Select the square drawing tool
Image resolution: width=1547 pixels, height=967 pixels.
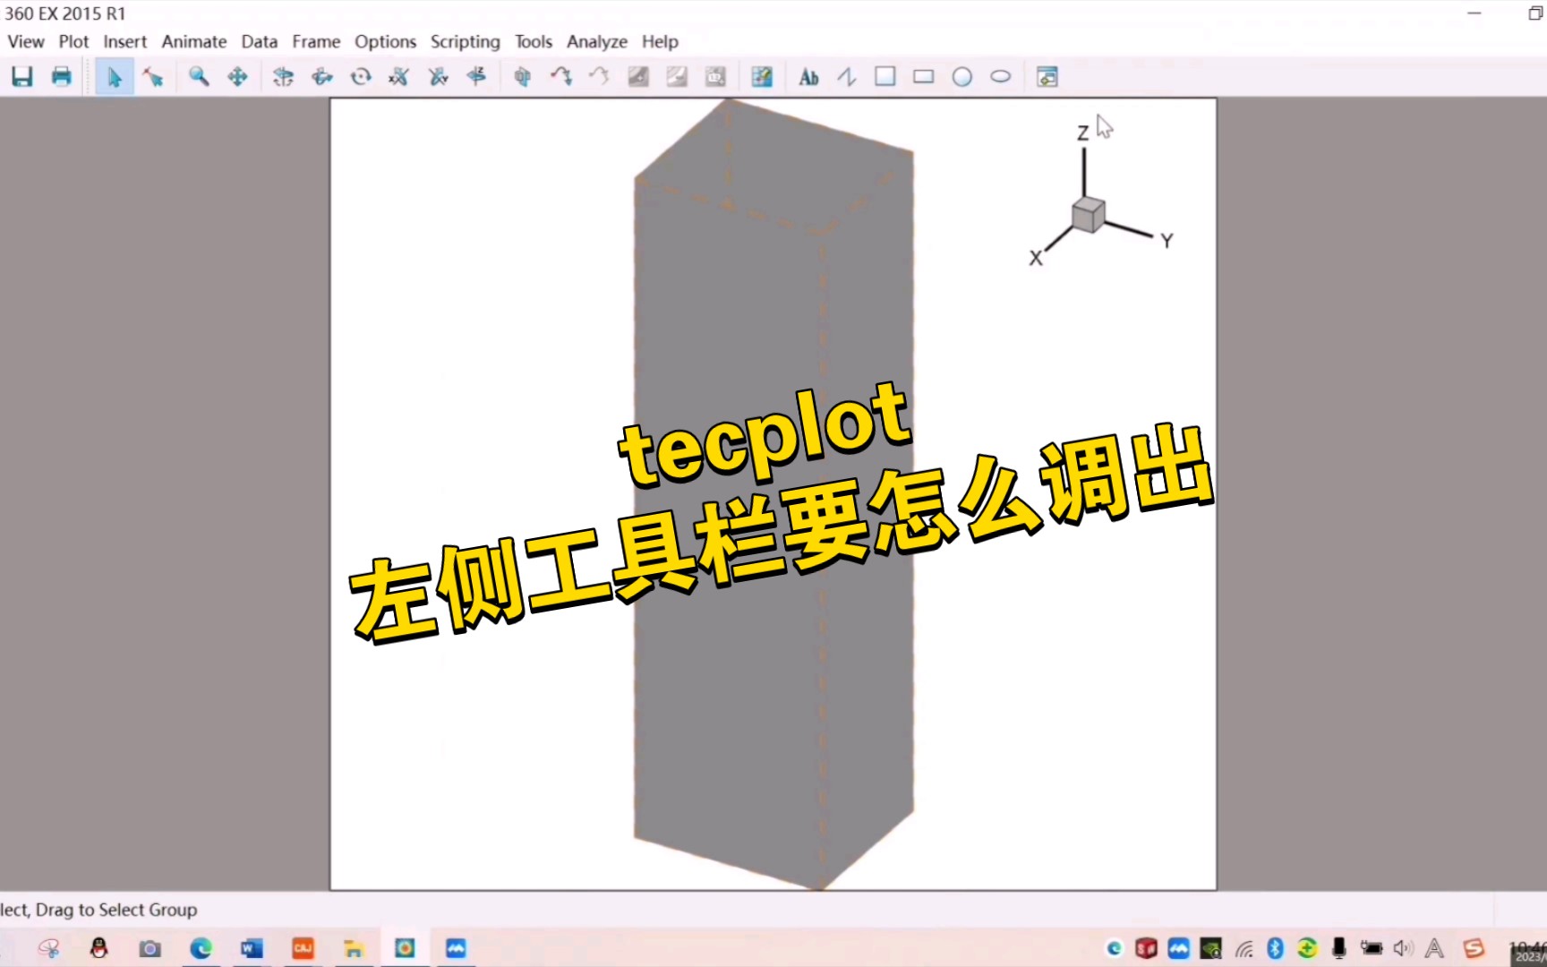click(x=885, y=77)
